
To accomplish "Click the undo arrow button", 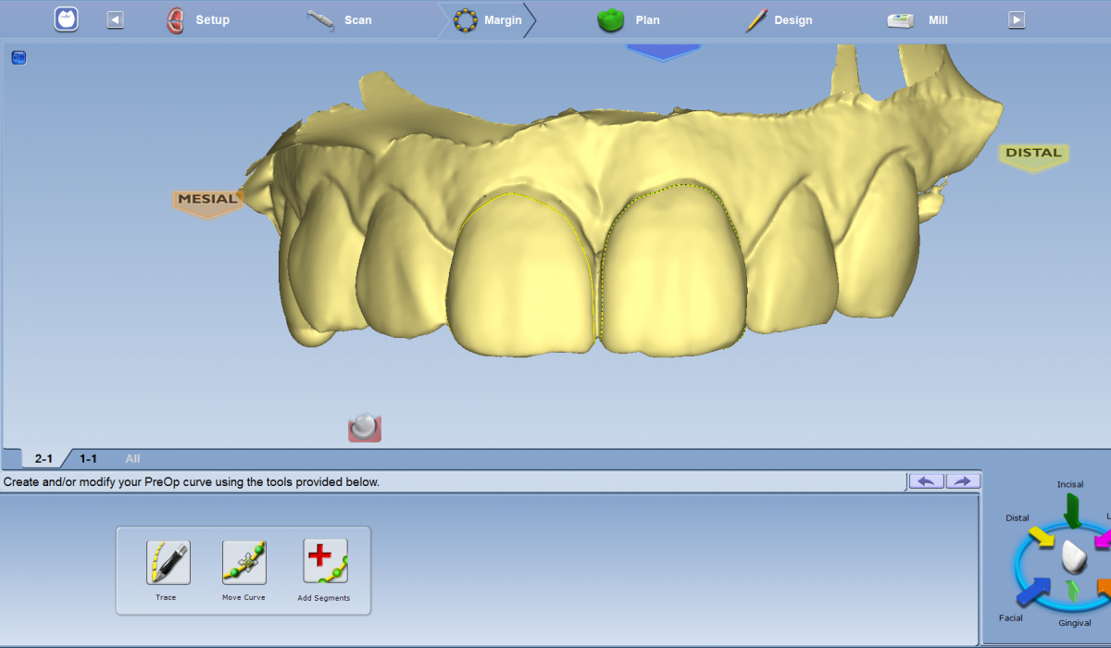I will click(927, 480).
